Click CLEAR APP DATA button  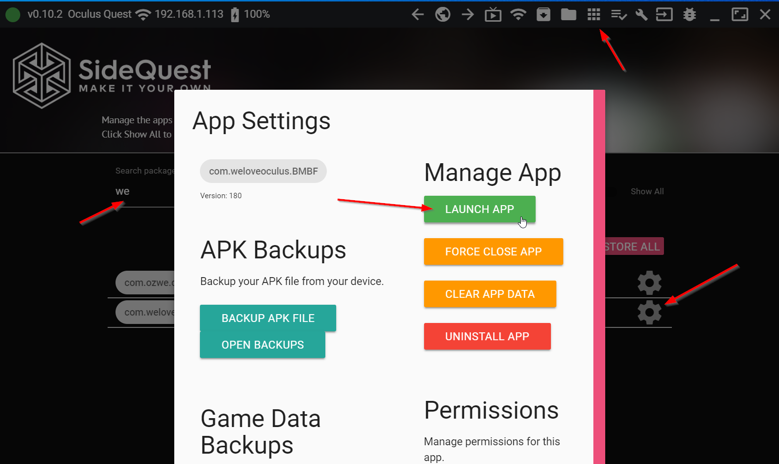click(490, 294)
